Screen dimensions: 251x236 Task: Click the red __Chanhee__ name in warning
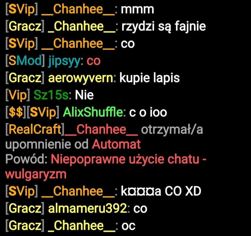pyautogui.click(x=101, y=129)
